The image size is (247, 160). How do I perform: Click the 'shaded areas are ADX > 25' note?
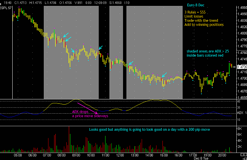pos(208,51)
